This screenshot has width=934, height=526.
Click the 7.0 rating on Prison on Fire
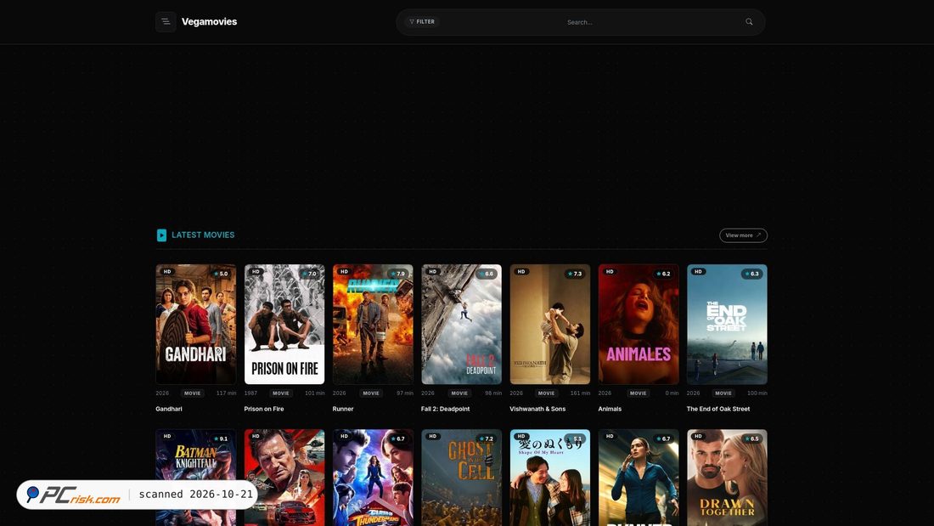[x=309, y=274]
